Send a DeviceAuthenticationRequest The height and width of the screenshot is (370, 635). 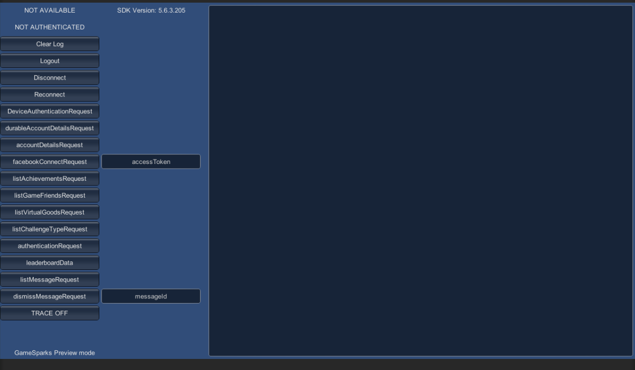tap(50, 111)
